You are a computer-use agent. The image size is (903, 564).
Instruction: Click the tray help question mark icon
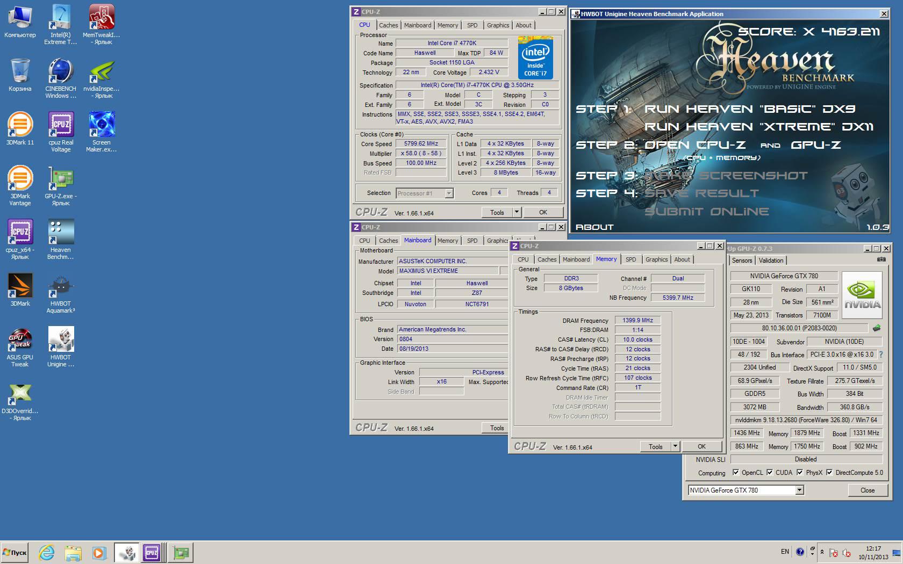tap(800, 552)
